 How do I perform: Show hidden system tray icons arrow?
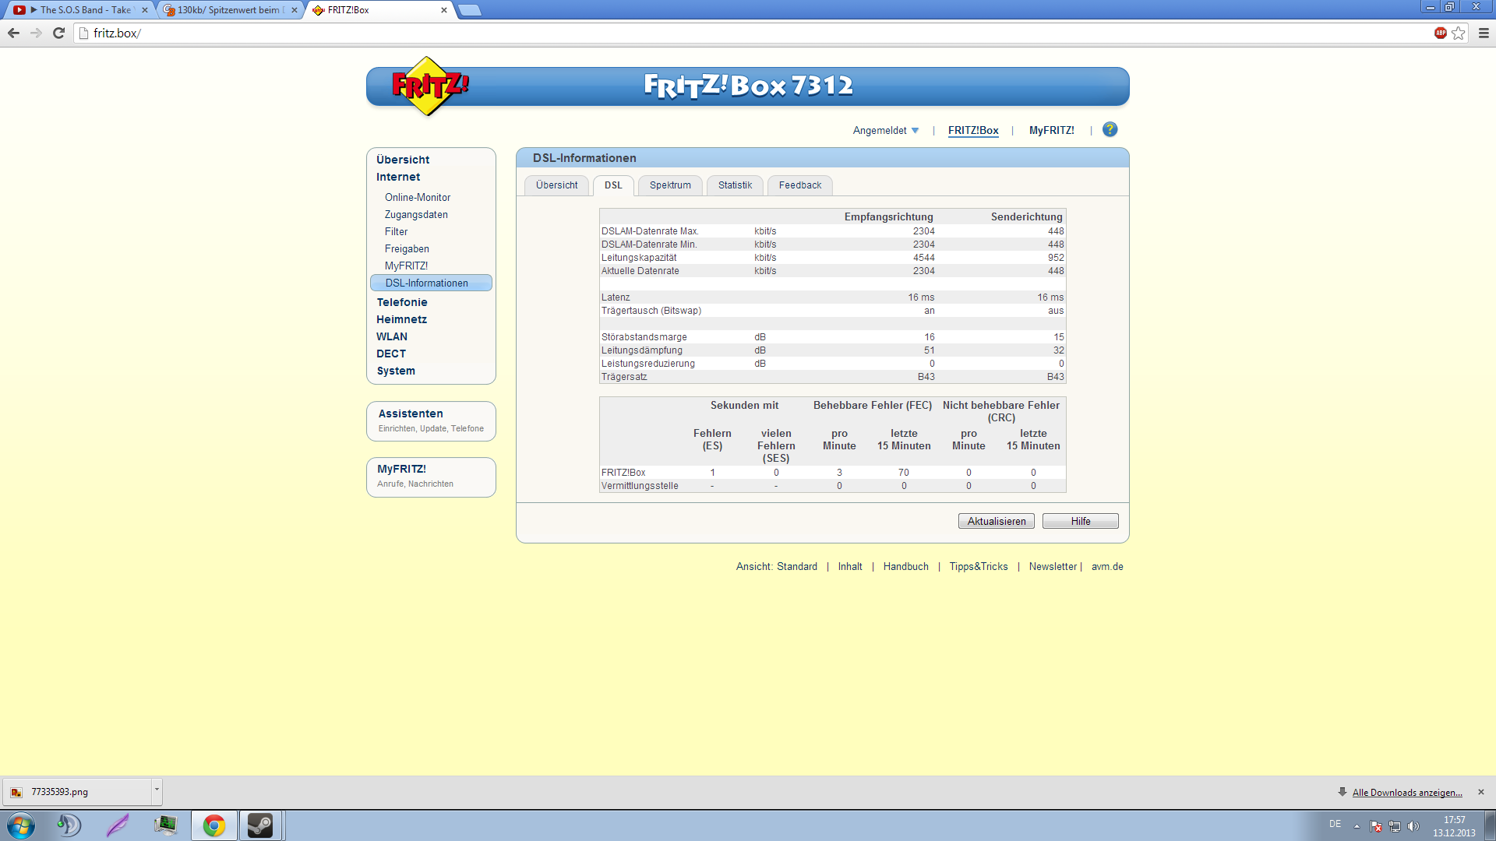coord(1357,826)
